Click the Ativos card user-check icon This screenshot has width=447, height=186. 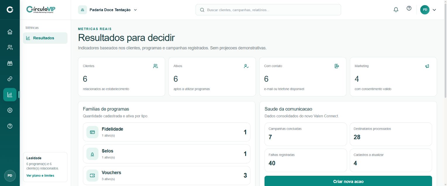coord(246,66)
